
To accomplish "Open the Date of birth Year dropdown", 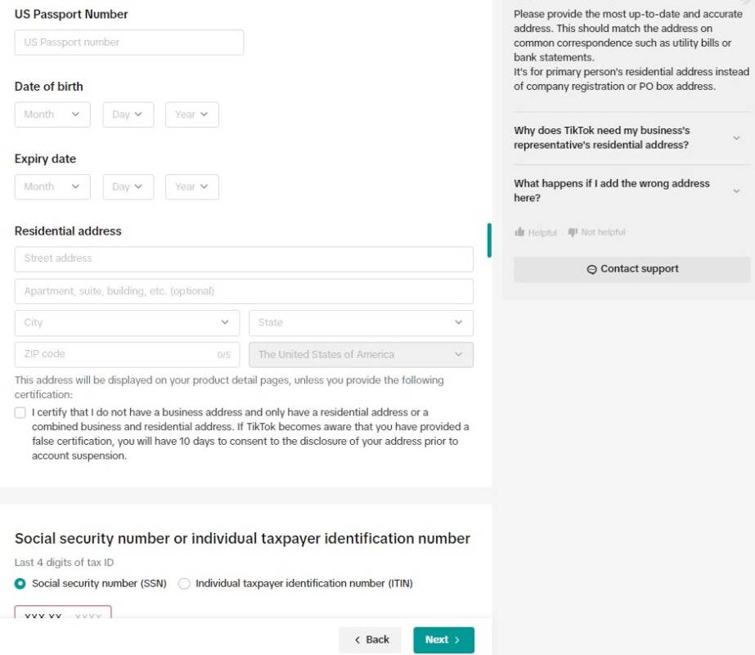I will (191, 114).
